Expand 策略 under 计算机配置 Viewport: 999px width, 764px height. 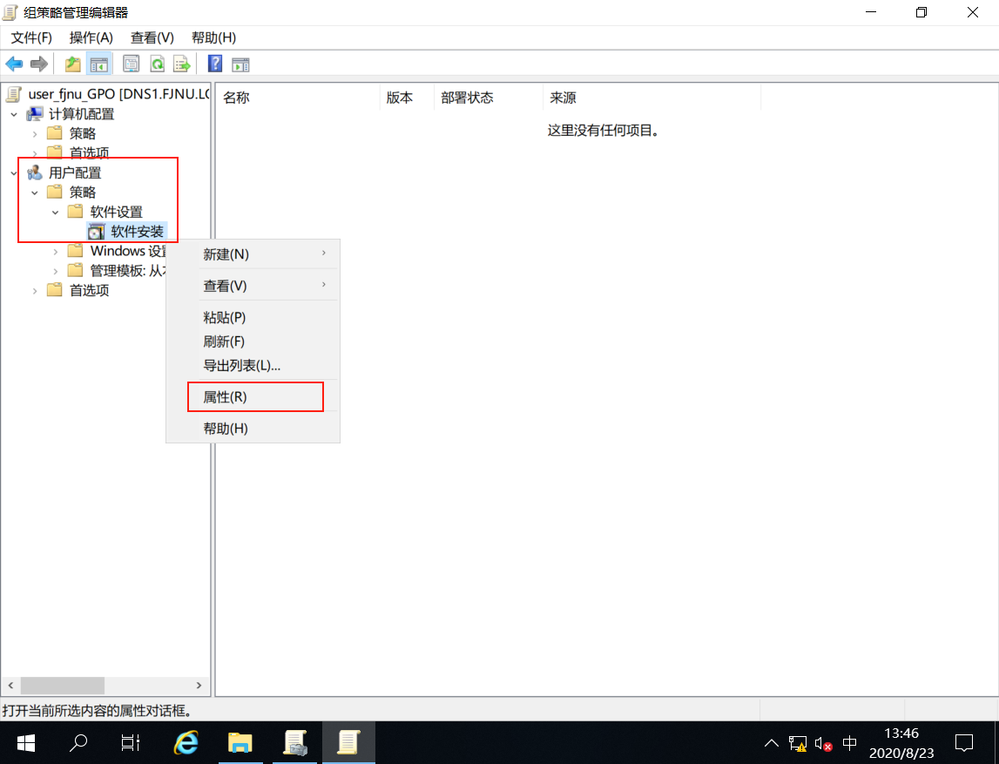click(35, 134)
